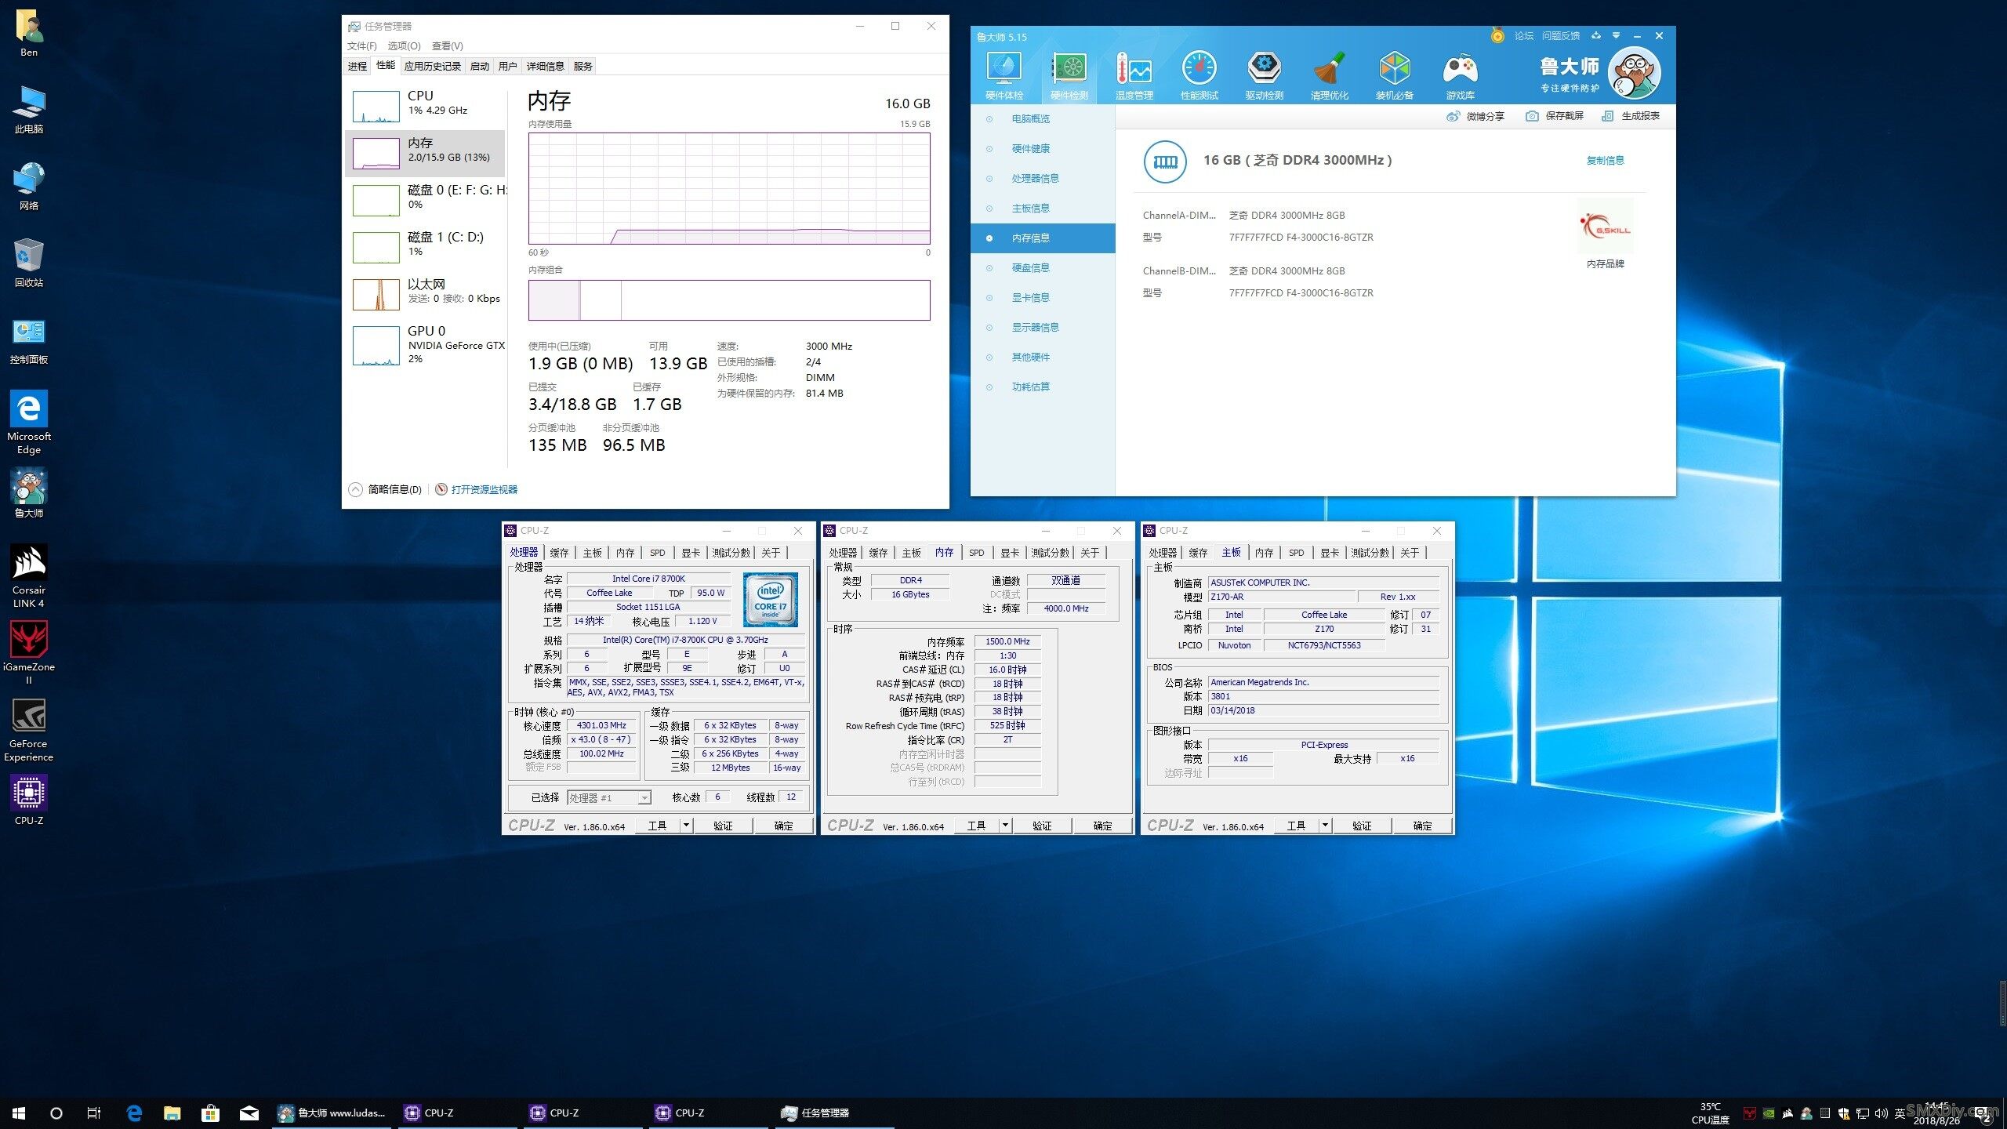Viewport: 2007px width, 1129px height.
Task: Open 游戏库 gamepad icon
Action: [1460, 74]
